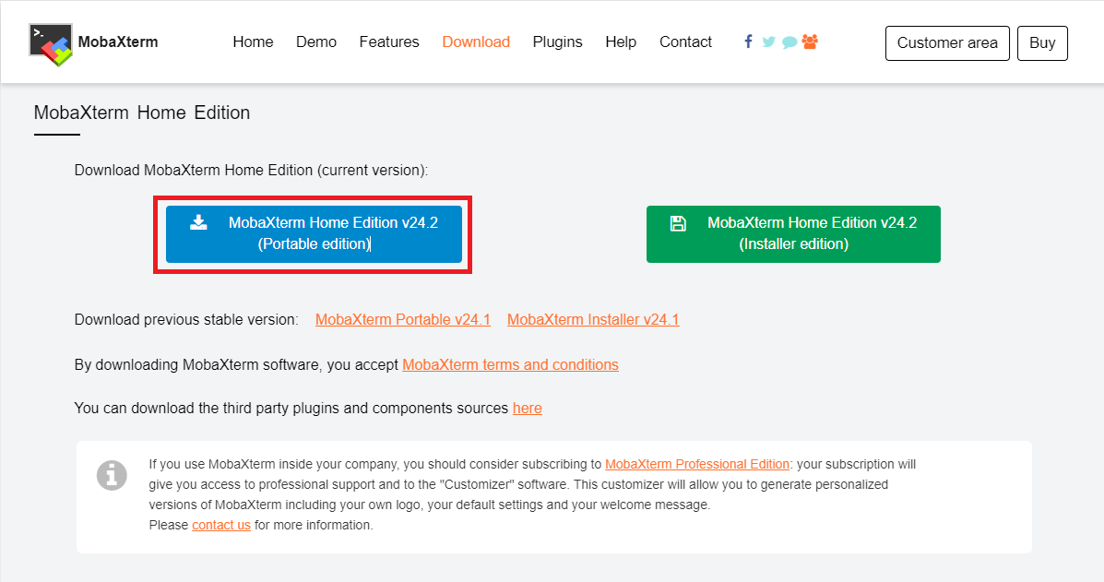Screen dimensions: 1104x582
Task: Click the 'contact us' link
Action: 221,525
